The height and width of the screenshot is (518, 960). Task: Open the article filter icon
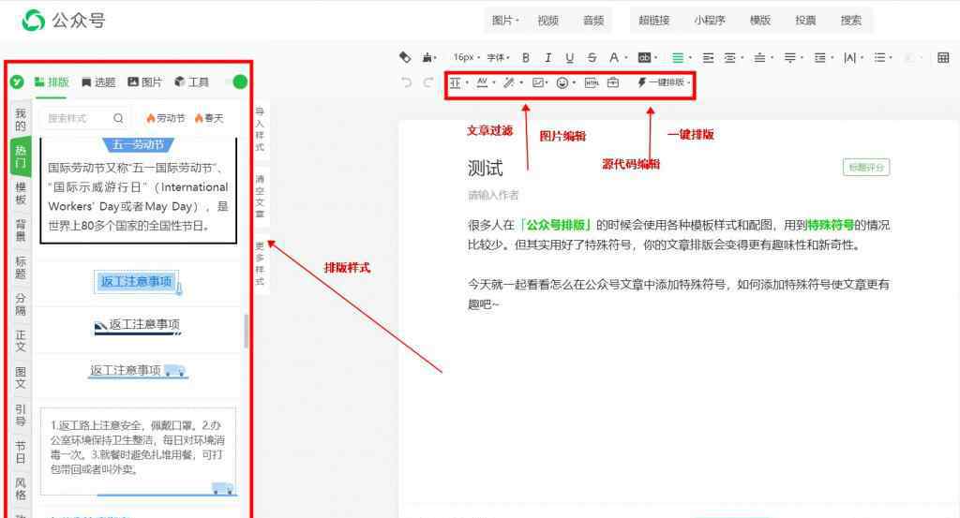point(455,82)
